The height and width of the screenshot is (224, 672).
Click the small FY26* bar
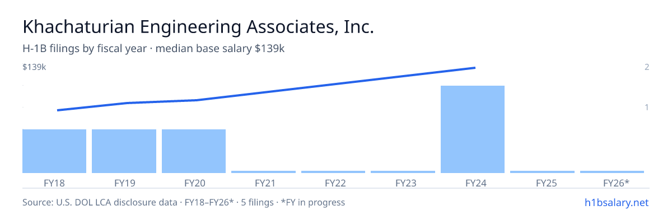[x=612, y=172]
